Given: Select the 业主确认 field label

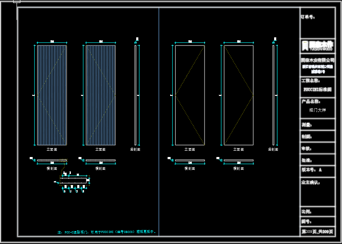Looking at the screenshot, I should point(311,182).
